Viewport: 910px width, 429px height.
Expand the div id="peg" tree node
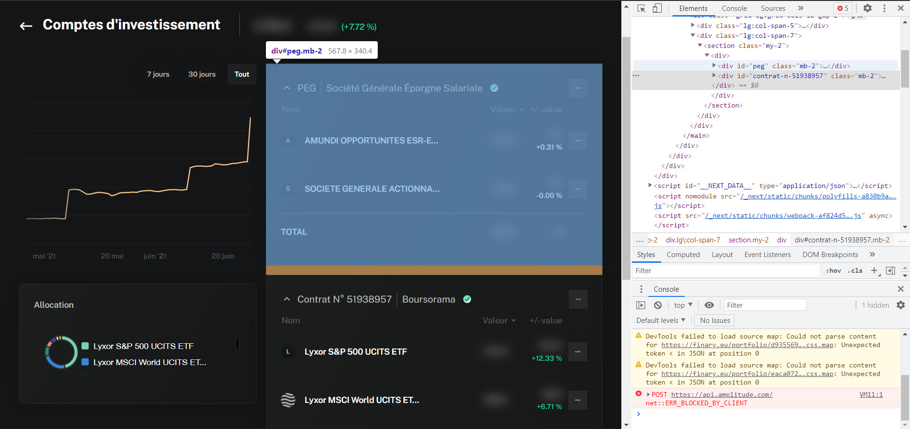pyautogui.click(x=714, y=66)
